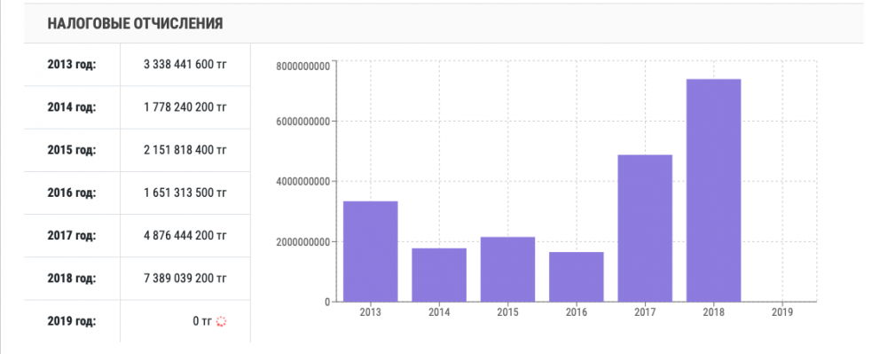Viewport: 887px width, 354px height.
Task: Click the '2018 год:' row label
Action: 72,279
